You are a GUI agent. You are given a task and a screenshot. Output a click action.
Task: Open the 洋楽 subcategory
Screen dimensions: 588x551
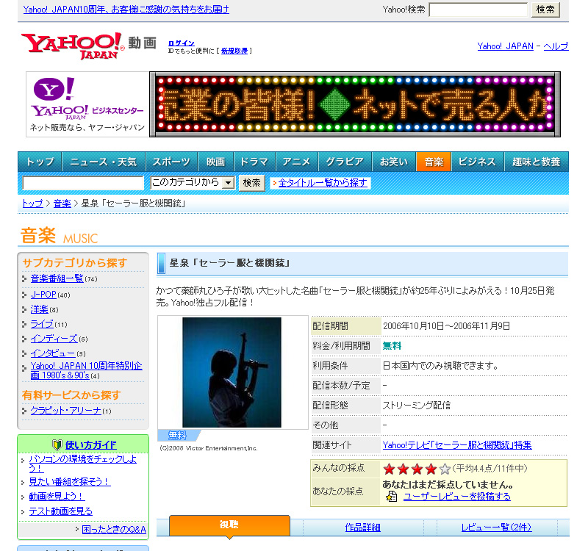tap(40, 309)
